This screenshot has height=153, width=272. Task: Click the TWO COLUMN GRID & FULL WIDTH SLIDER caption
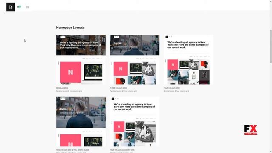(73, 150)
